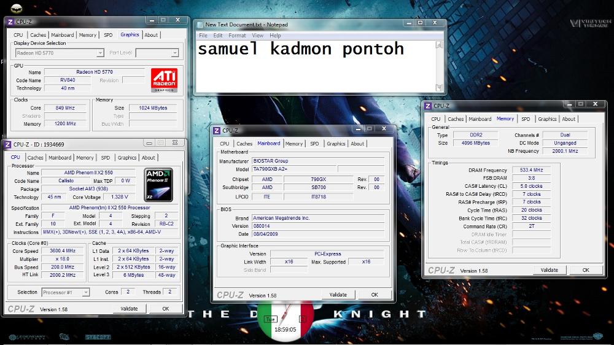
Task: Open Caches tab in Memory CPU-Z window
Action: click(456, 119)
